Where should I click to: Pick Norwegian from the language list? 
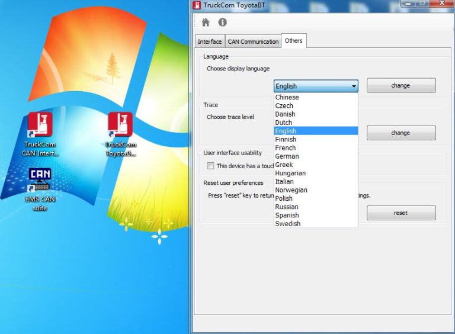(316, 190)
